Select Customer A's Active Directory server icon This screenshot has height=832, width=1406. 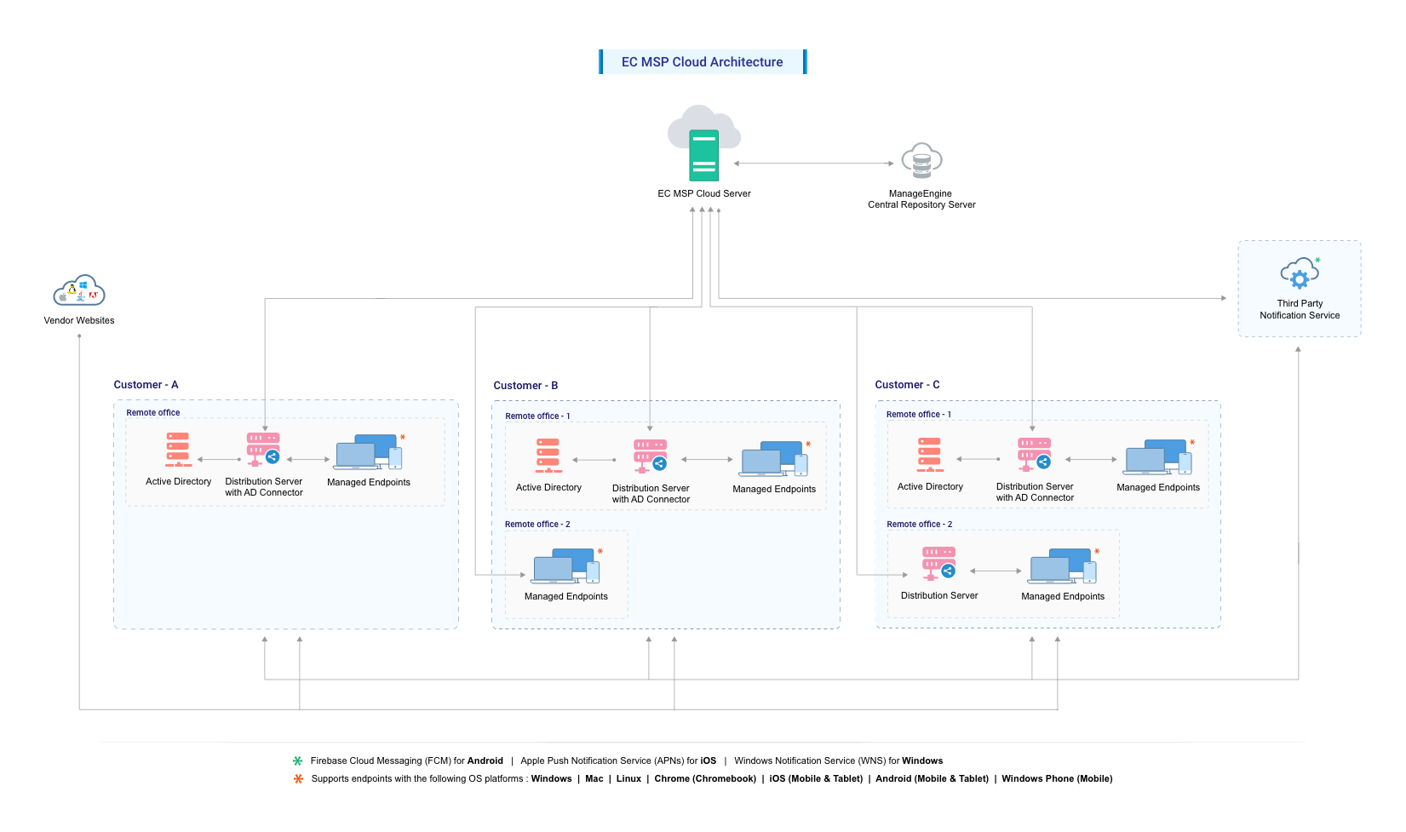pos(177,449)
